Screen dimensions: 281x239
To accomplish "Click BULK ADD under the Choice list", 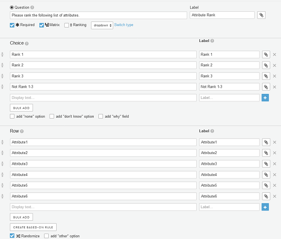I will point(22,108).
